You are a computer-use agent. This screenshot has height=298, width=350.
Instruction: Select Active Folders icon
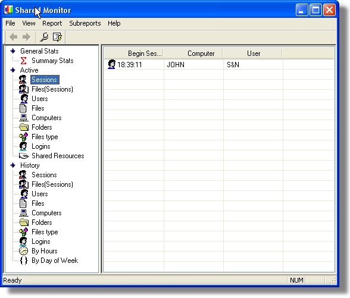[24, 127]
